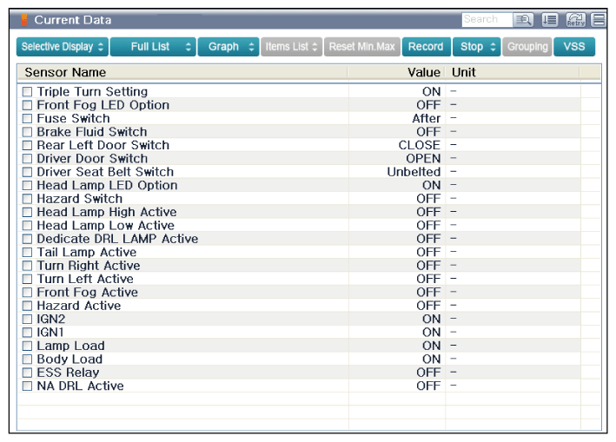Check the Driver Door Switch checkbox
The image size is (616, 442).
(x=27, y=159)
